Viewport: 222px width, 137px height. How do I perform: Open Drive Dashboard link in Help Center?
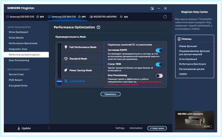188,59
